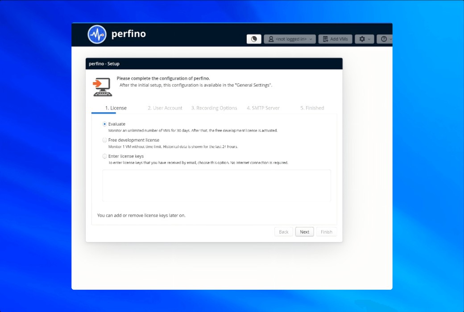Open the help question mark menu
Screen dimensions: 464x312
tap(385, 39)
